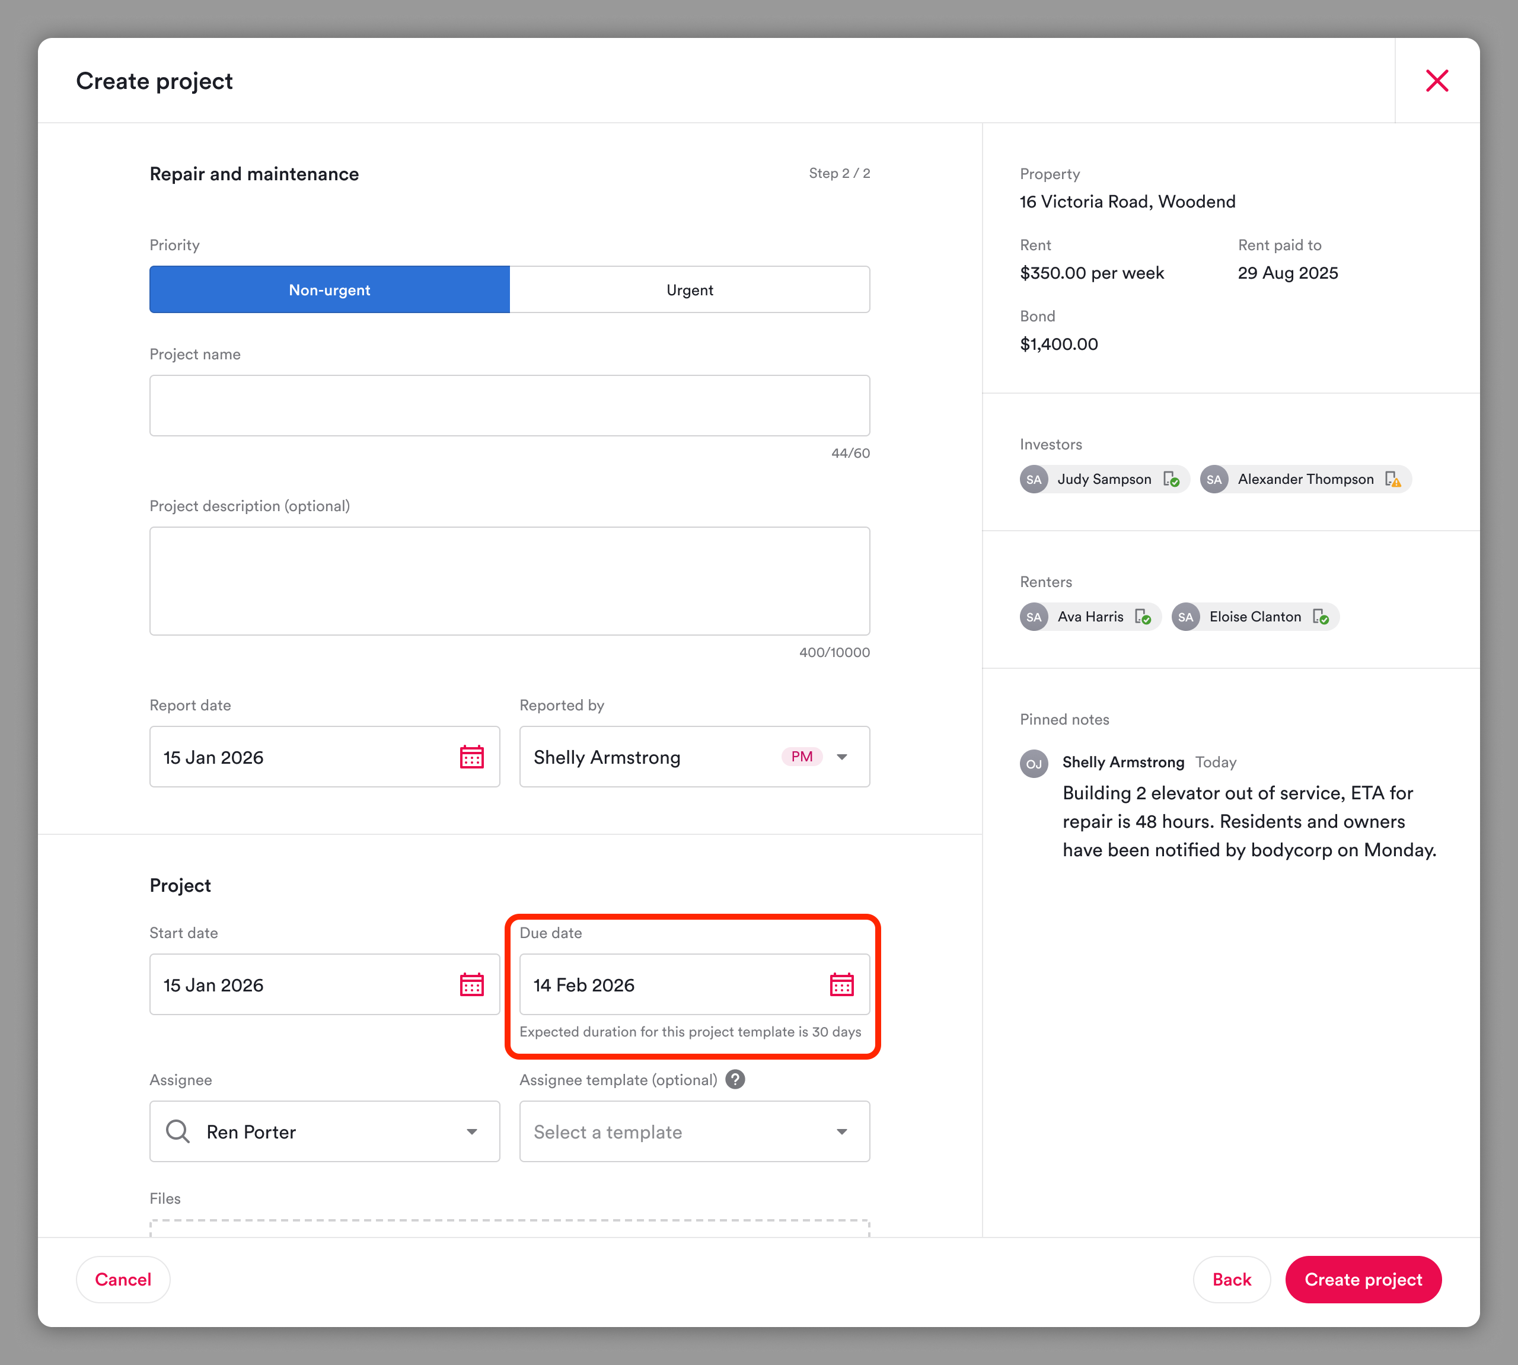Click Ava Harris's document status icon
Image resolution: width=1518 pixels, height=1365 pixels.
pyautogui.click(x=1142, y=617)
